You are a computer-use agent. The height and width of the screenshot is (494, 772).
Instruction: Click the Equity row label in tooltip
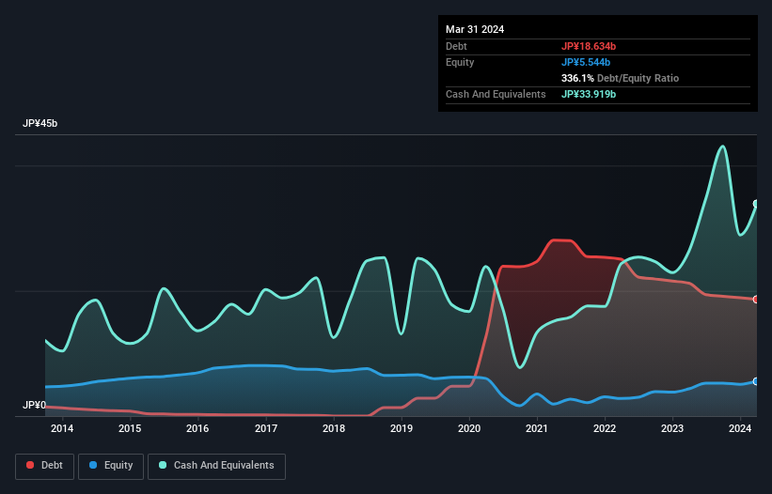pos(460,62)
